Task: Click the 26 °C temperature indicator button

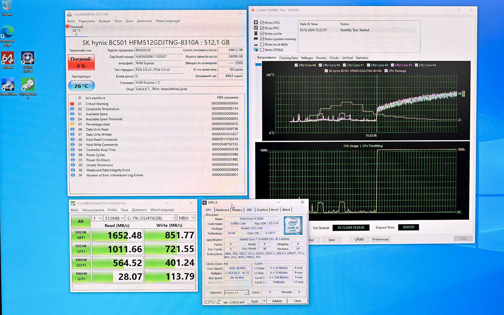Action: pyautogui.click(x=81, y=86)
